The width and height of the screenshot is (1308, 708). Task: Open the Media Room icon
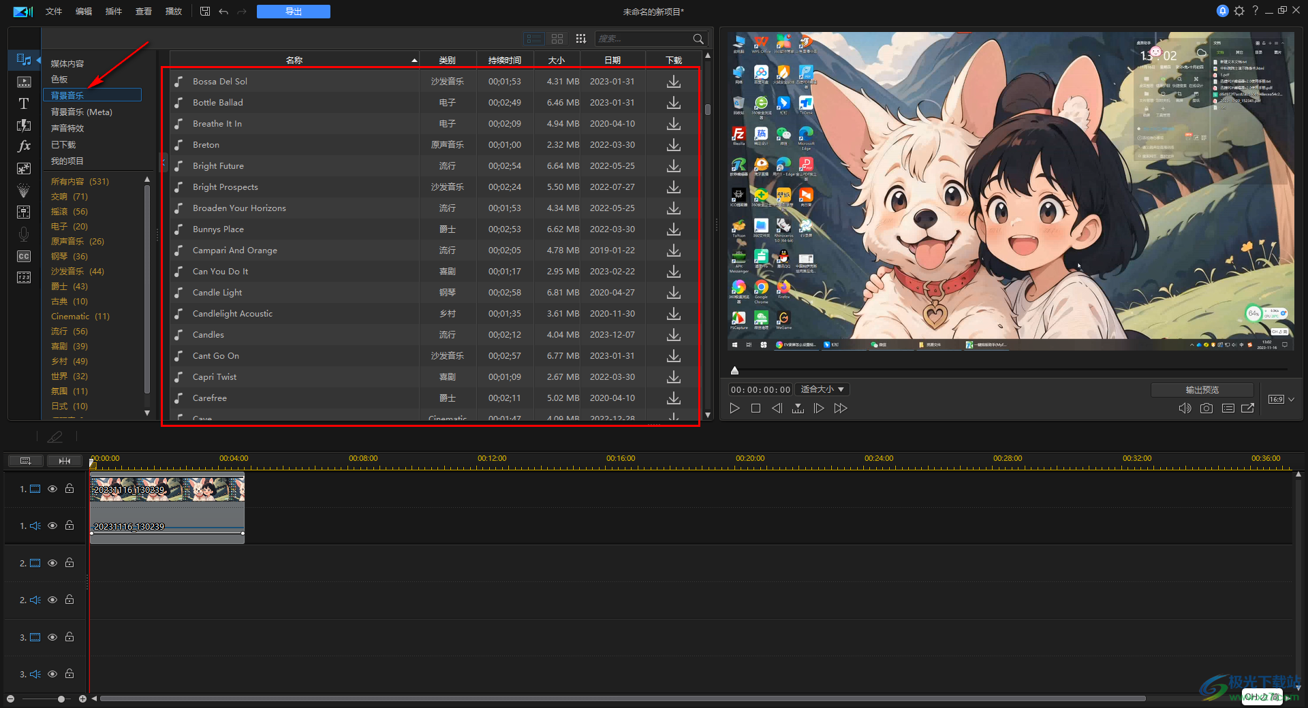tap(24, 60)
